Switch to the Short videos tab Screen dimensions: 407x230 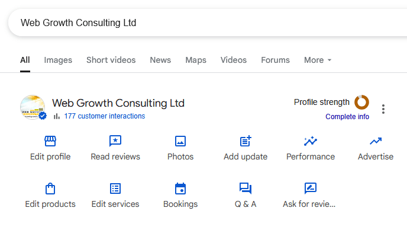pyautogui.click(x=111, y=60)
